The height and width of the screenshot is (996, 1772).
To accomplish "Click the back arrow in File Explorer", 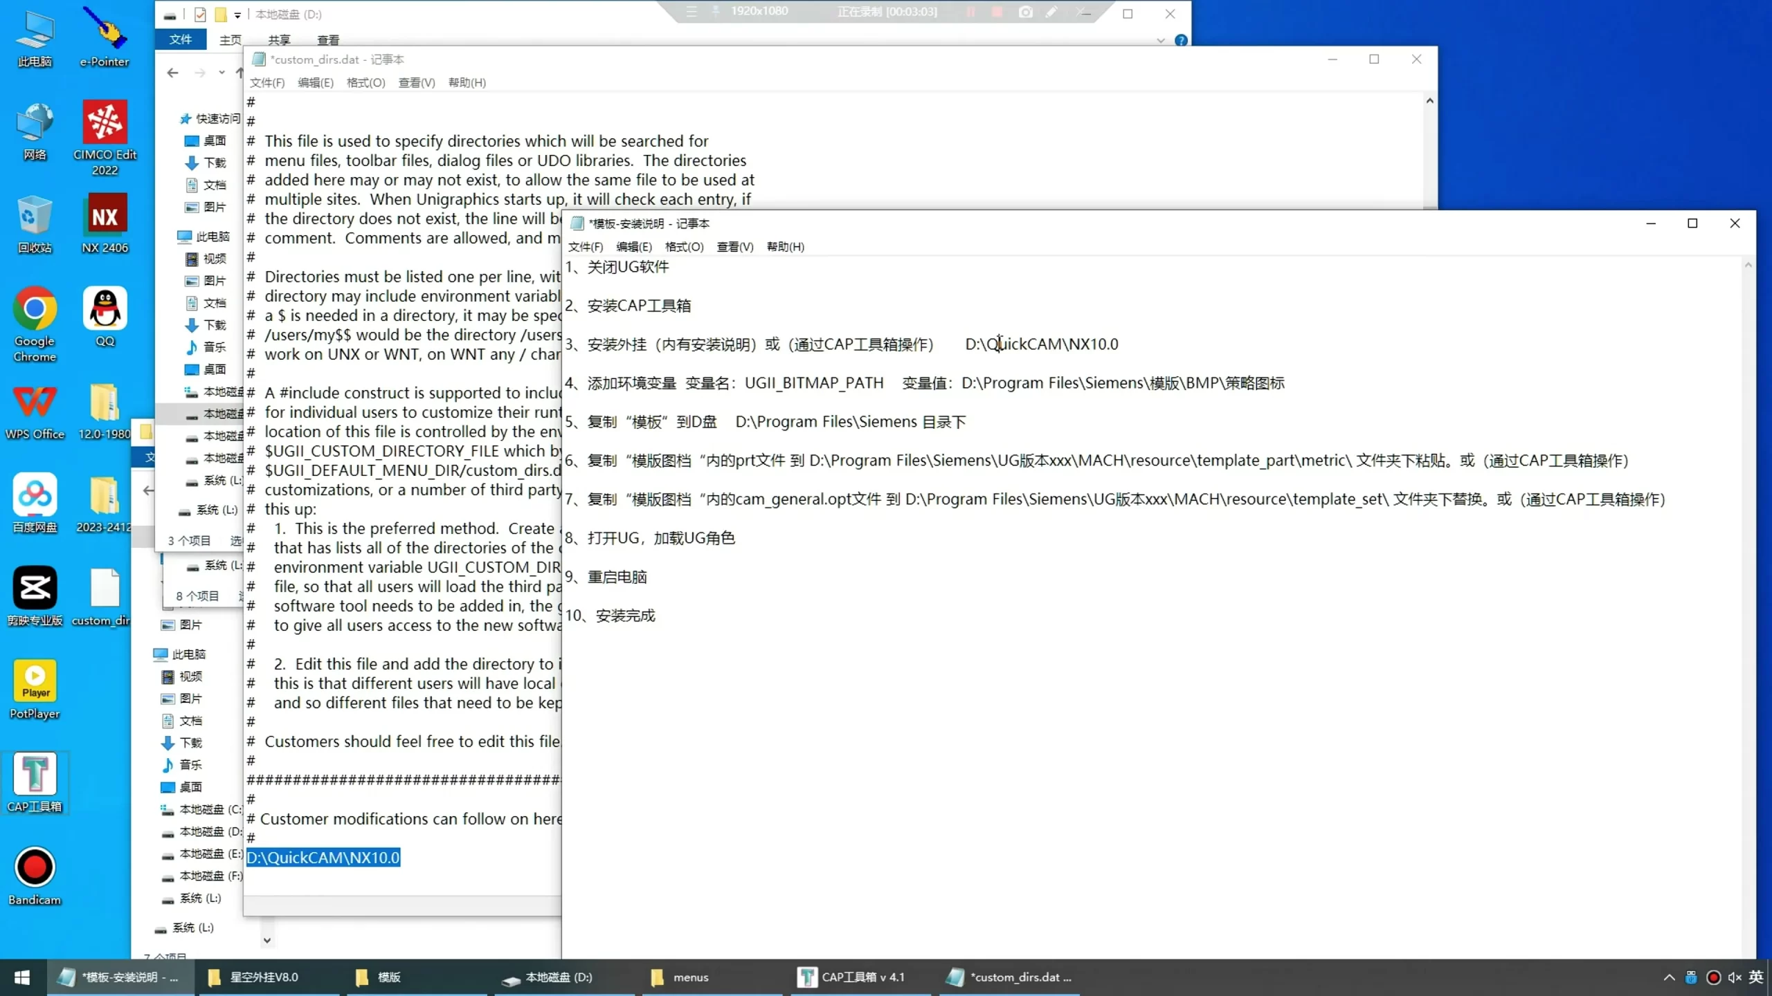I will [172, 73].
